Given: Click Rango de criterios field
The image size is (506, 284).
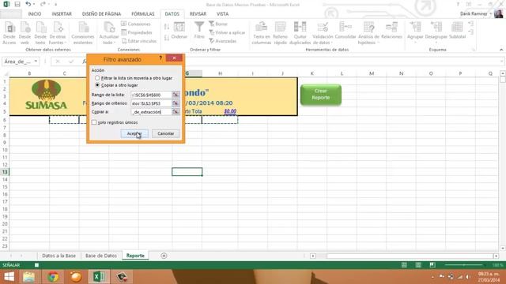Looking at the screenshot, I should pos(151,103).
